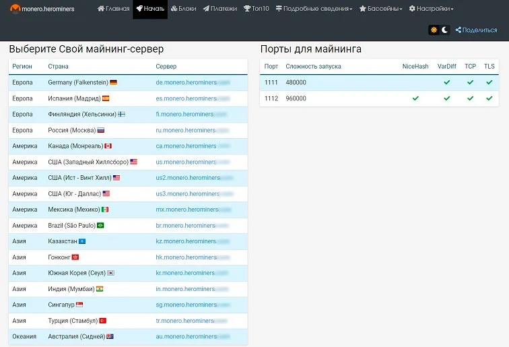Open the Начать tab
The height and width of the screenshot is (347, 509).
pos(149,9)
